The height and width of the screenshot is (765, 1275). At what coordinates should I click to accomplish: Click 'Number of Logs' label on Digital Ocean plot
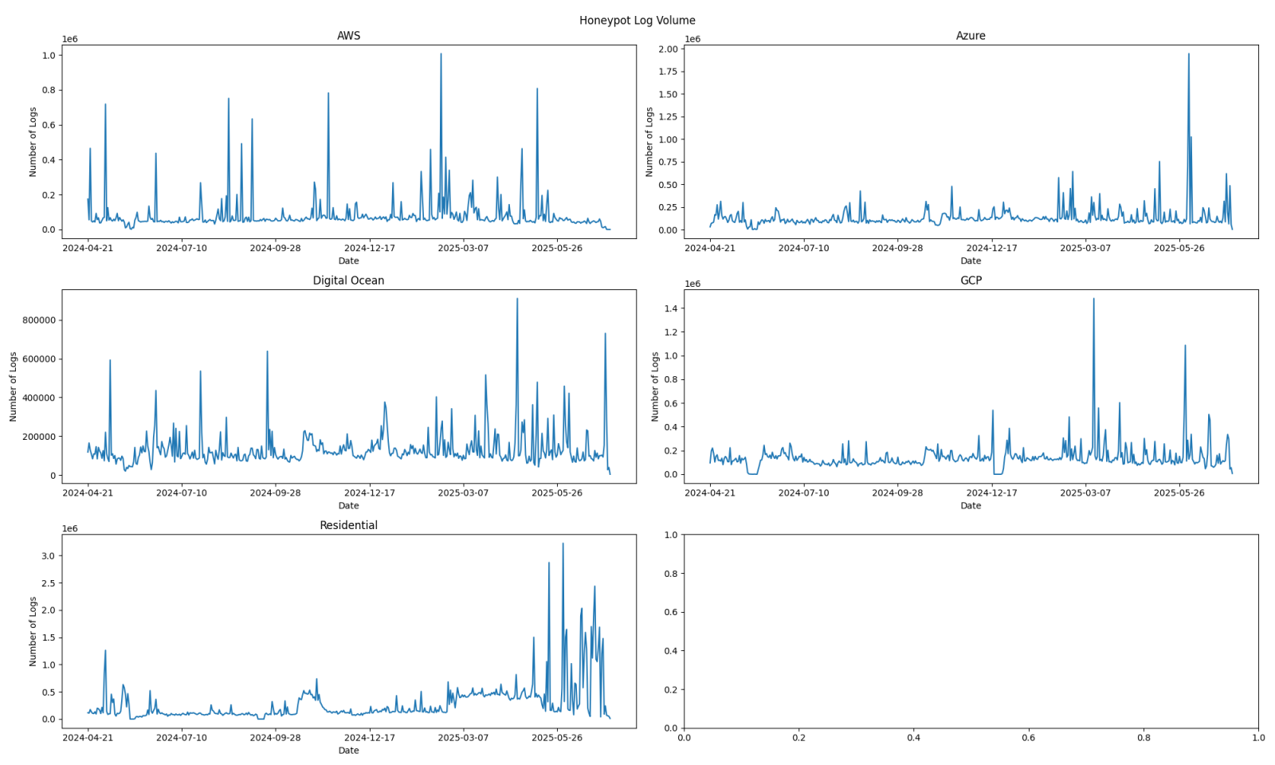pos(14,386)
